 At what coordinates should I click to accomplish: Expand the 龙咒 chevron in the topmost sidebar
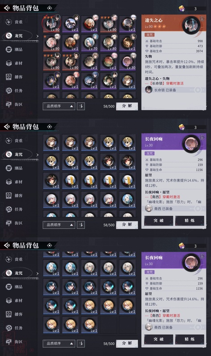[37, 36]
